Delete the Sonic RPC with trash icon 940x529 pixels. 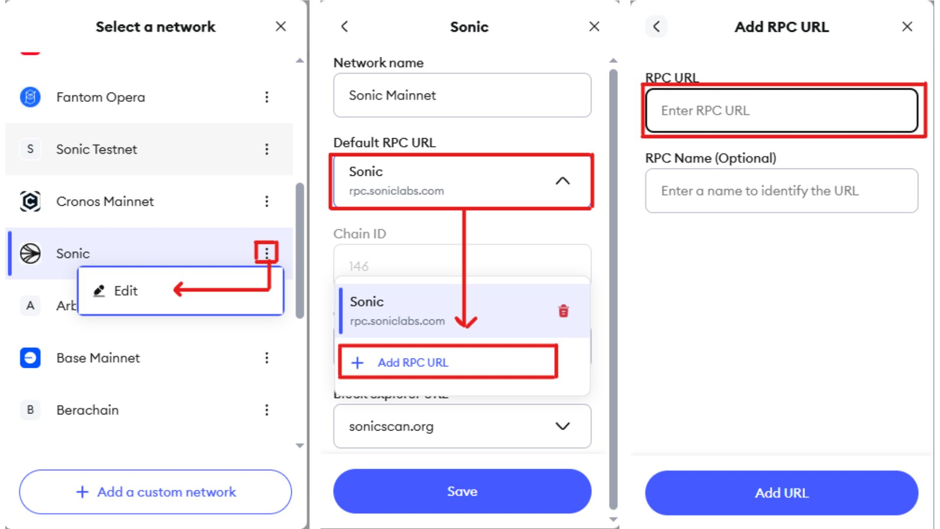pos(564,311)
